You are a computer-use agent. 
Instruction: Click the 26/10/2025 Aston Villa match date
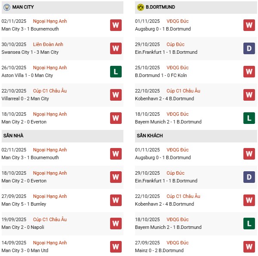point(14,68)
